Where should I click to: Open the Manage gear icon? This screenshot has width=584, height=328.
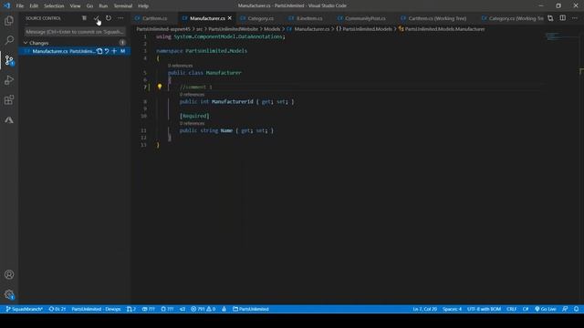point(9,294)
